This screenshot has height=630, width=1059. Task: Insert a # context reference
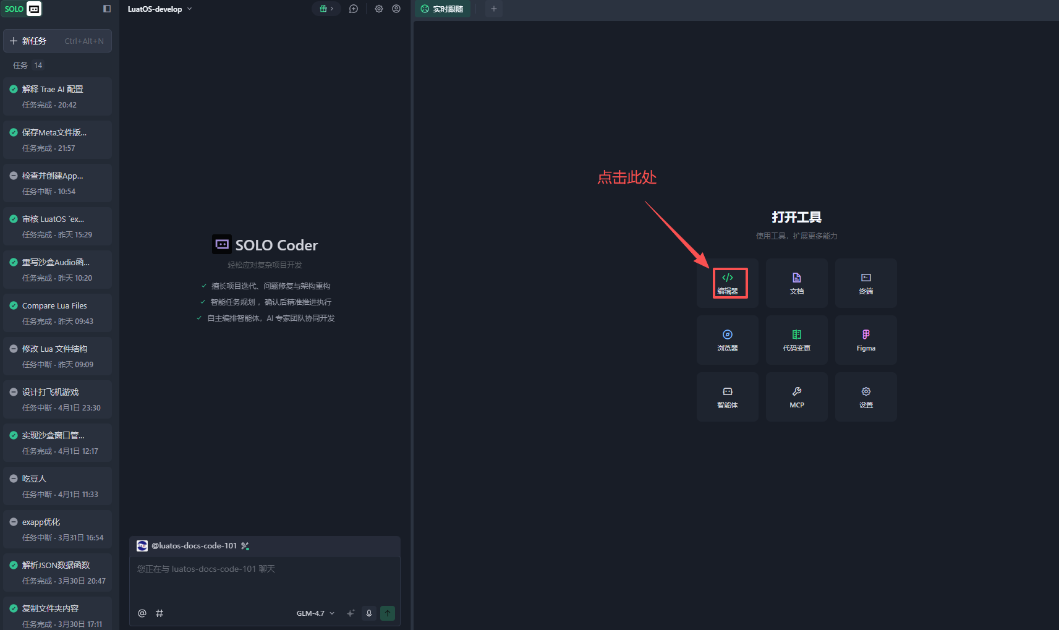(x=159, y=613)
